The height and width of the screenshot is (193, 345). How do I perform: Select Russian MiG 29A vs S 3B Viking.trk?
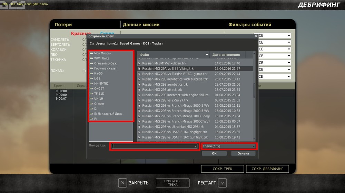point(195,69)
